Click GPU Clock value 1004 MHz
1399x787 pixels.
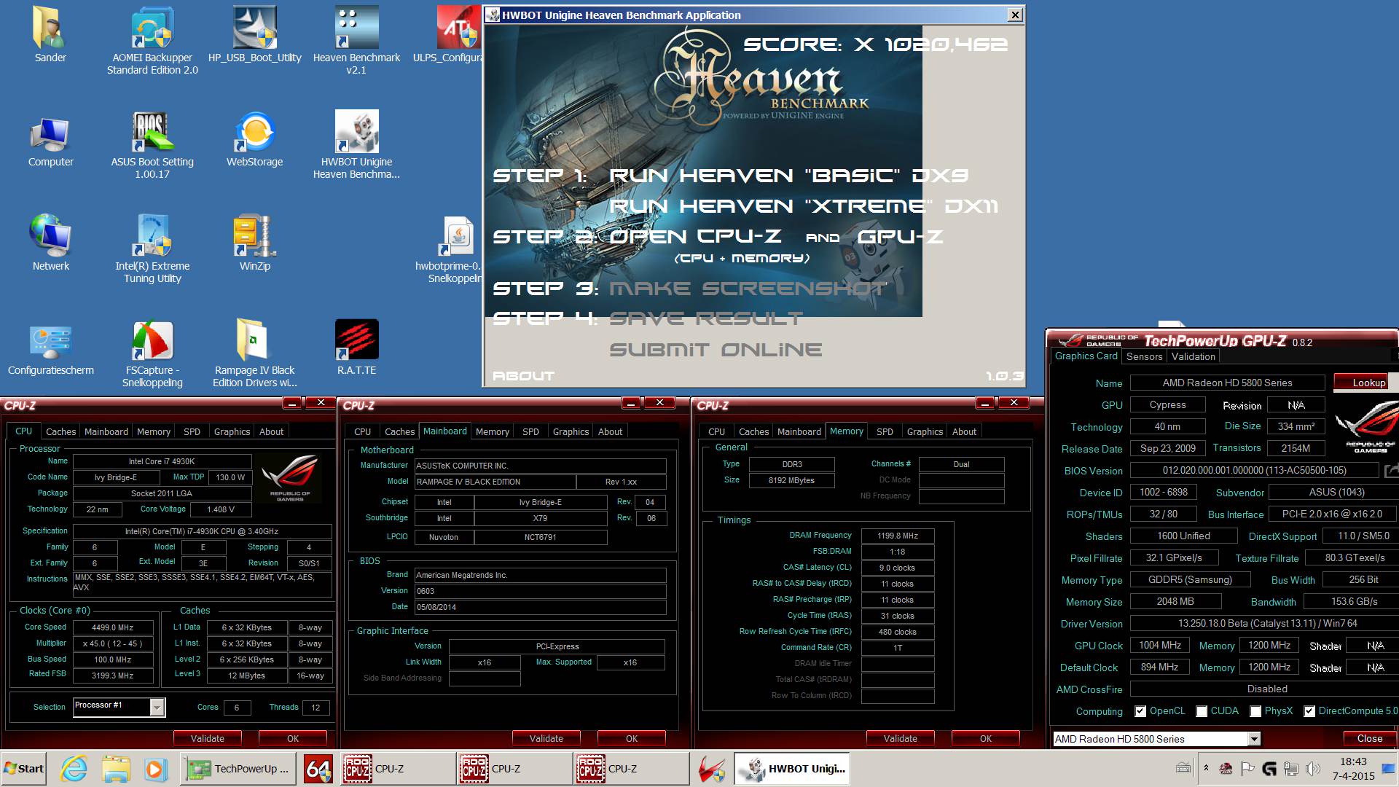coord(1160,646)
